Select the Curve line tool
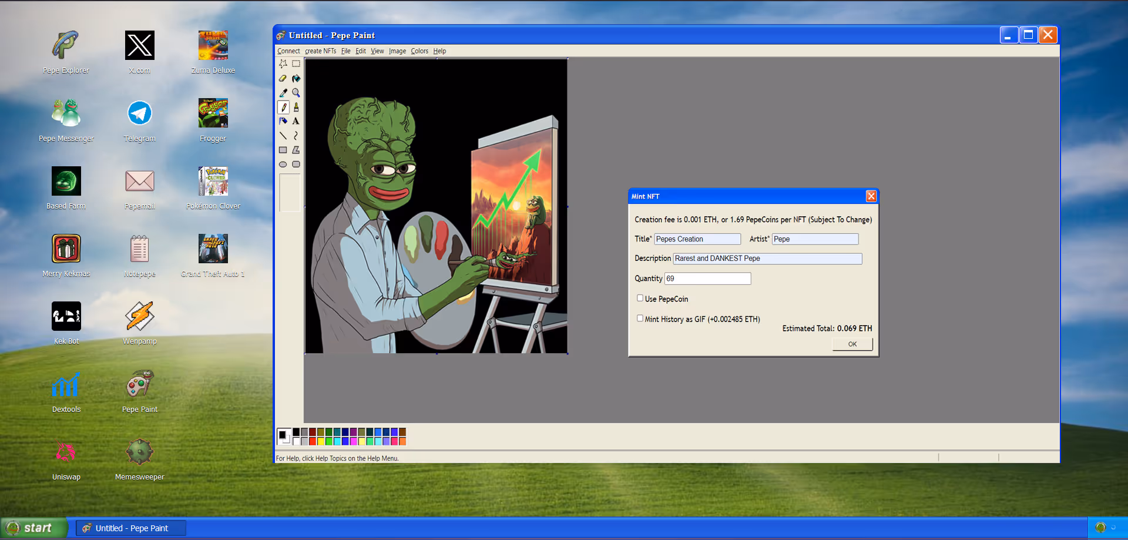The image size is (1128, 540). (296, 136)
